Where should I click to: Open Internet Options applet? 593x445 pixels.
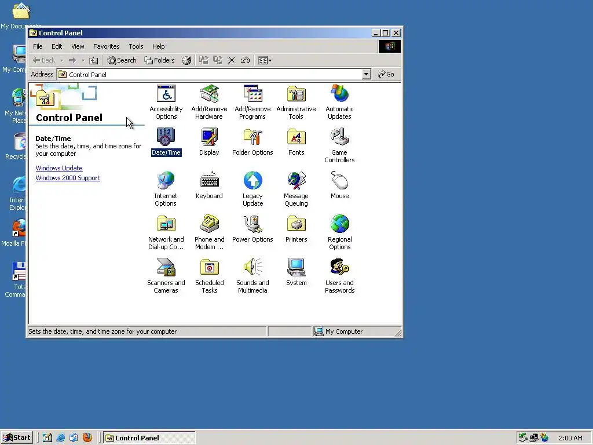click(x=166, y=189)
